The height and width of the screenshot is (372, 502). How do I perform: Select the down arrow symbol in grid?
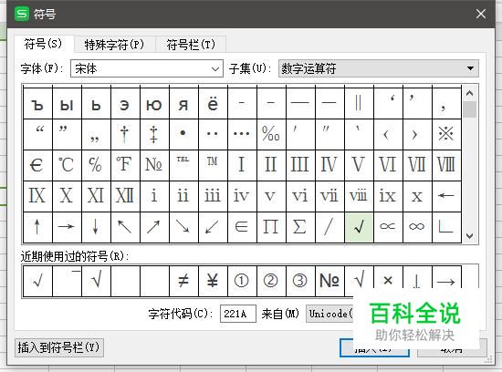tap(96, 227)
